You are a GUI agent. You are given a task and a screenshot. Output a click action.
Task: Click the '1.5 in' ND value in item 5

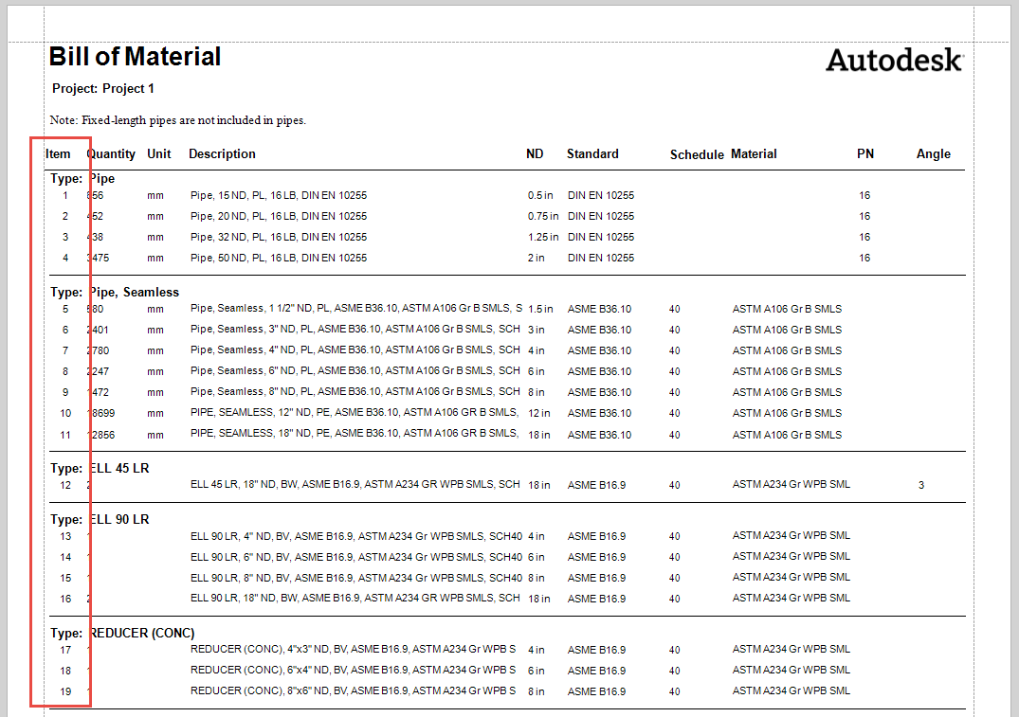pos(540,309)
